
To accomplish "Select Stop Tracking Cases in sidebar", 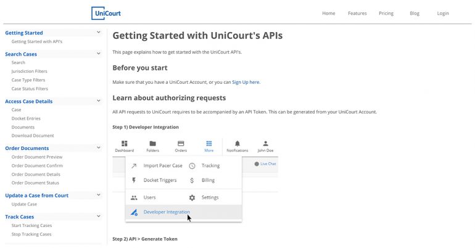I will [x=31, y=234].
